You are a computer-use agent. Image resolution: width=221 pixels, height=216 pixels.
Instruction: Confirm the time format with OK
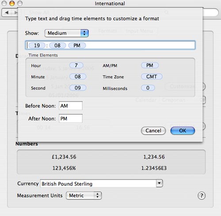pyautogui.click(x=183, y=131)
